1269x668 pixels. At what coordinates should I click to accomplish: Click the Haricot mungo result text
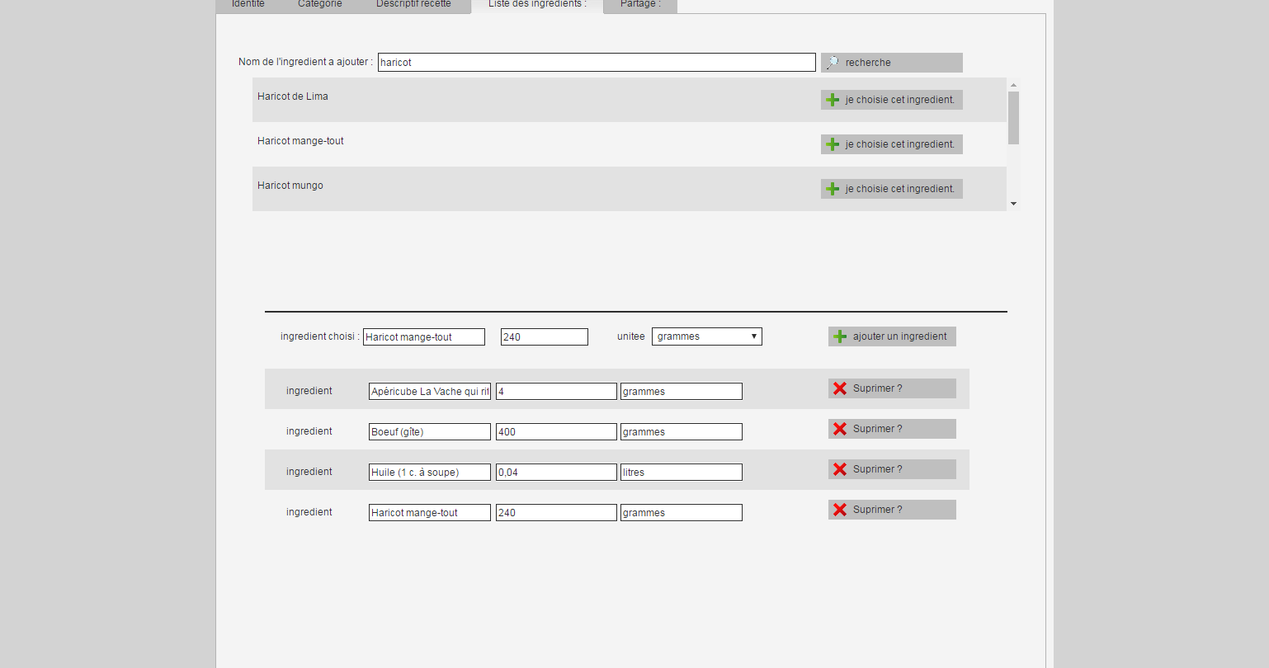(290, 186)
